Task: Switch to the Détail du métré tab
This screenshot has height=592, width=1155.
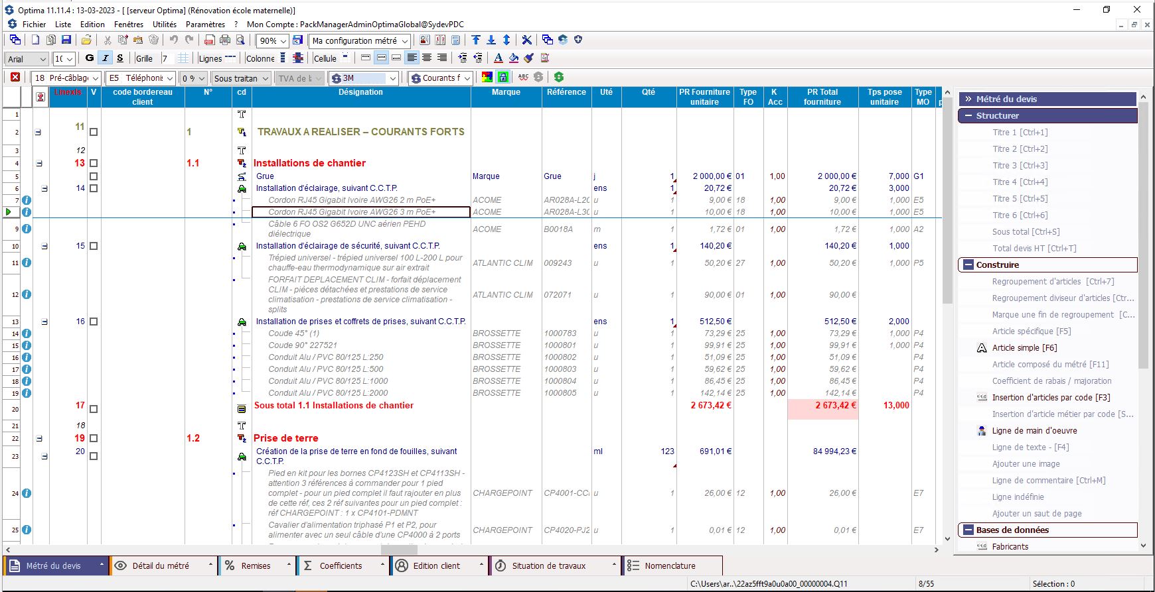Action: tap(163, 565)
